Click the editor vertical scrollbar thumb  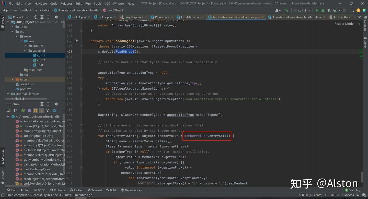click(x=362, y=177)
